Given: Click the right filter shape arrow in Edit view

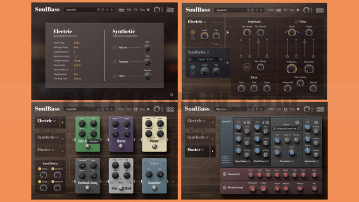Looking at the screenshot, I should [x=297, y=33].
